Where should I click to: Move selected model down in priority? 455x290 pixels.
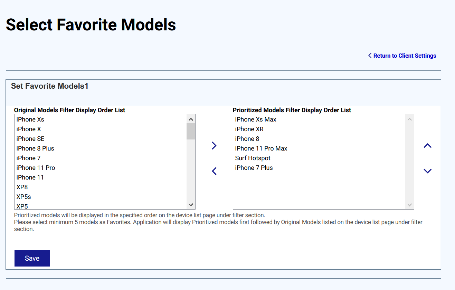[427, 171]
